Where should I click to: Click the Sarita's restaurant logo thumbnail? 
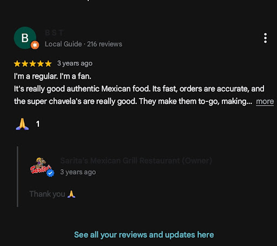[x=41, y=166]
